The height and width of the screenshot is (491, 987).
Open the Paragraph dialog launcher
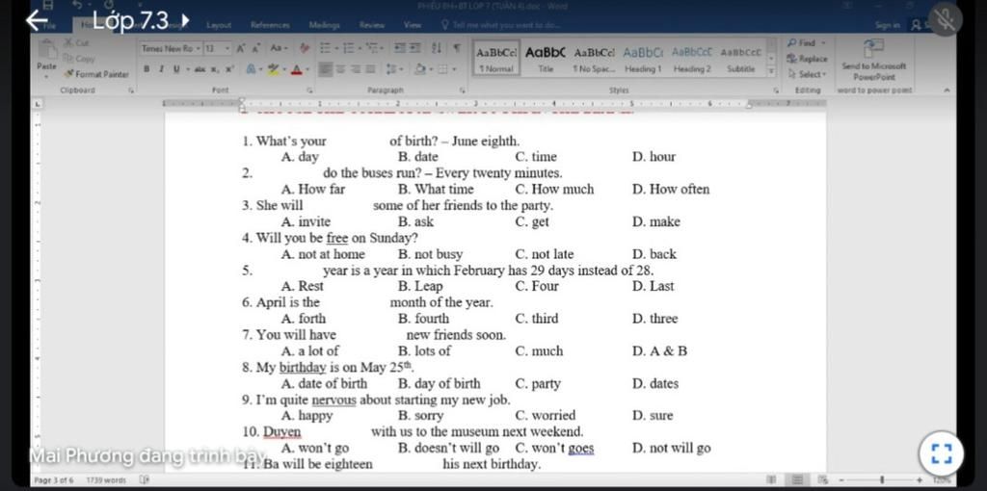(x=462, y=90)
